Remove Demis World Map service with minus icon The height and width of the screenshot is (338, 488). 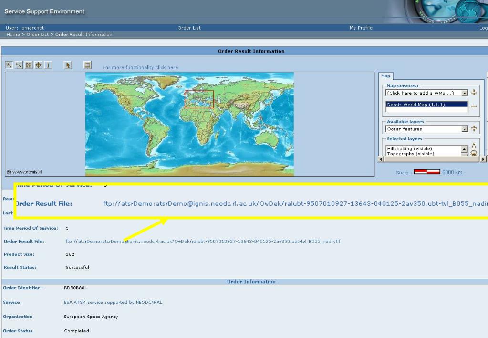[x=474, y=106]
